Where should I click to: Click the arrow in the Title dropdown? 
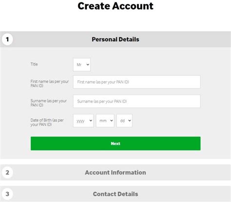coord(88,65)
